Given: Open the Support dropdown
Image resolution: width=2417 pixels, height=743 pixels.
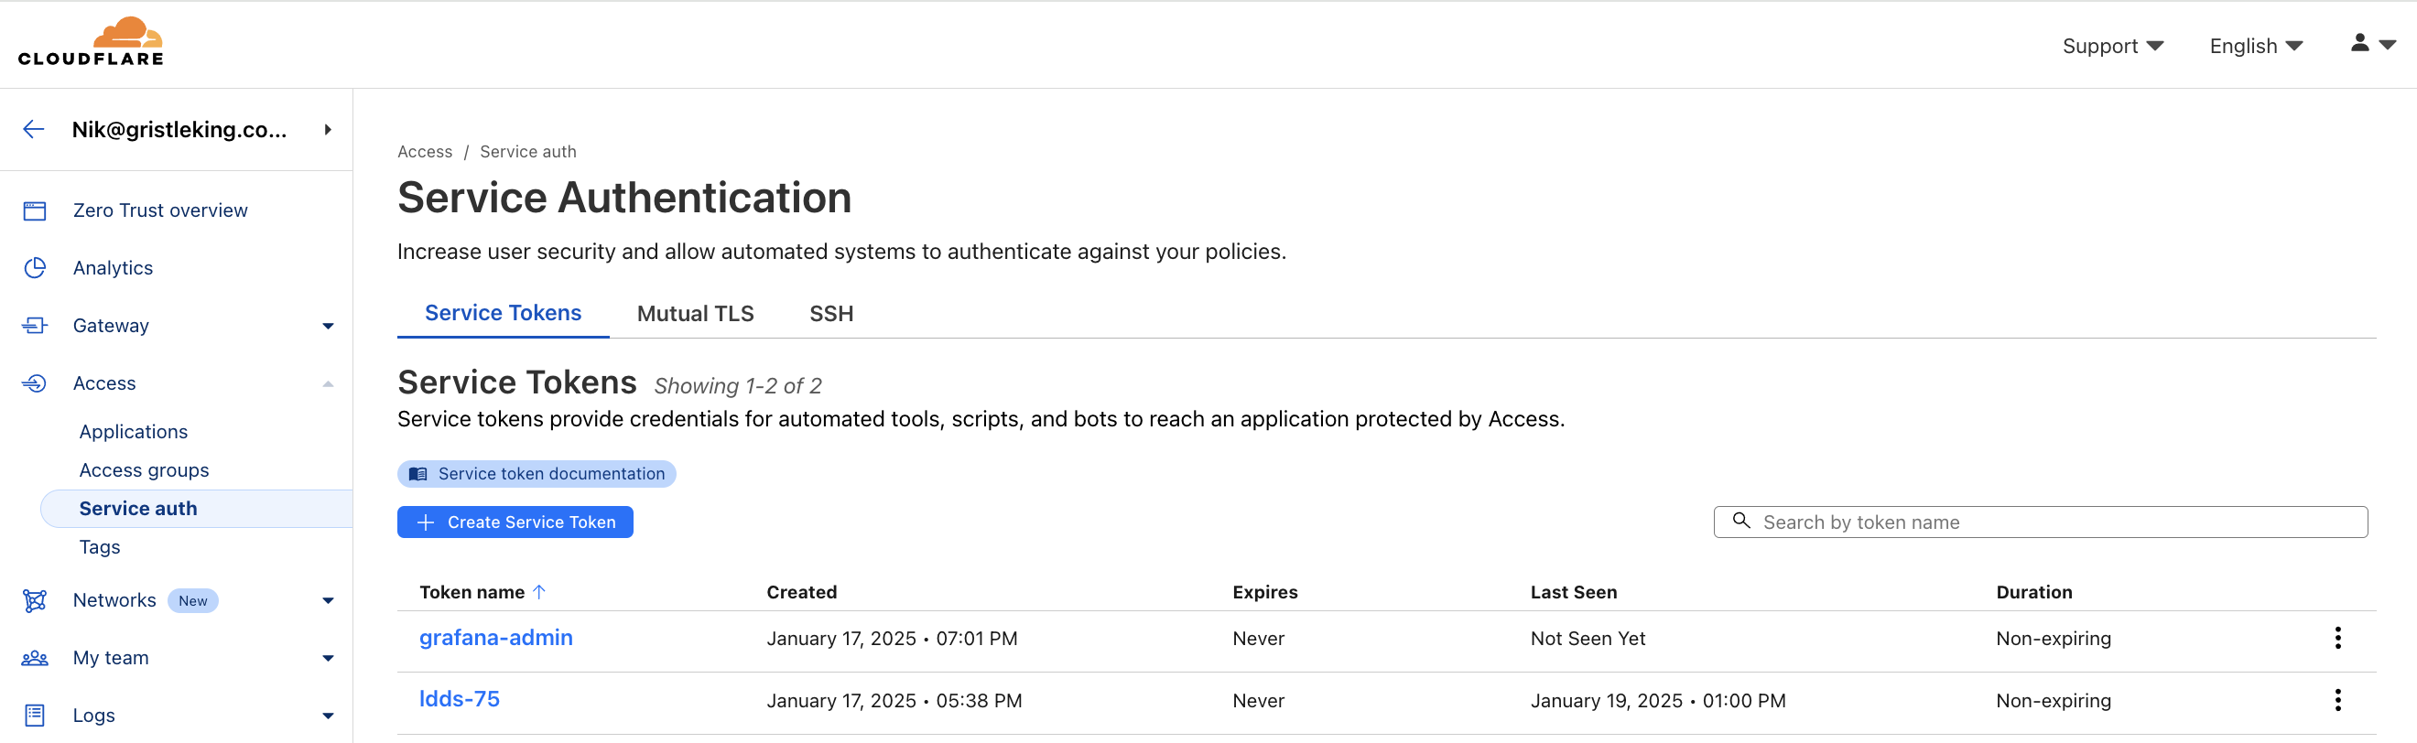Looking at the screenshot, I should (2112, 46).
